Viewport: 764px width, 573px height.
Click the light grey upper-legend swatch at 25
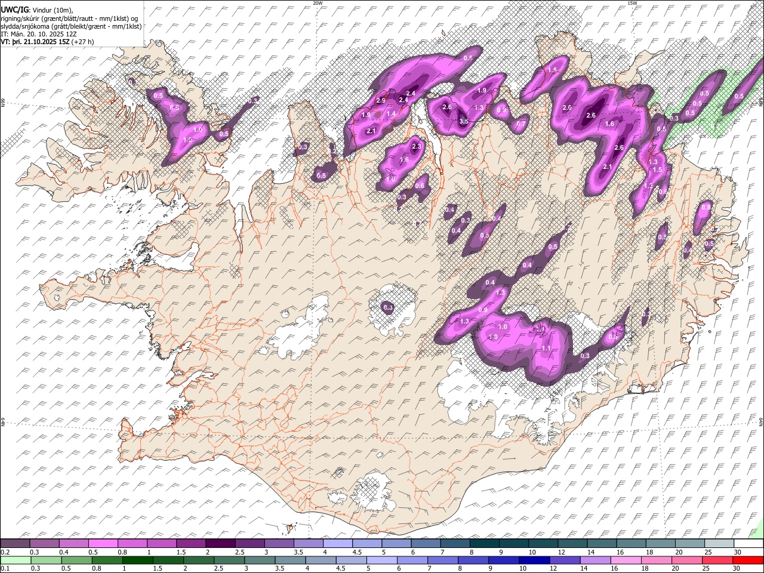pyautogui.click(x=719, y=544)
